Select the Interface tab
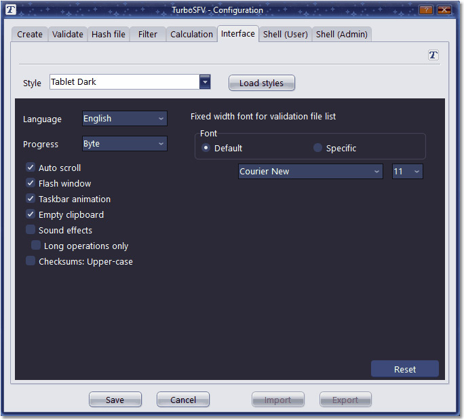 click(x=238, y=34)
